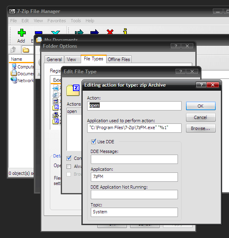Image resolution: width=229 pixels, height=238 pixels.
Task: Select the File Types tab
Action: tap(94, 59)
